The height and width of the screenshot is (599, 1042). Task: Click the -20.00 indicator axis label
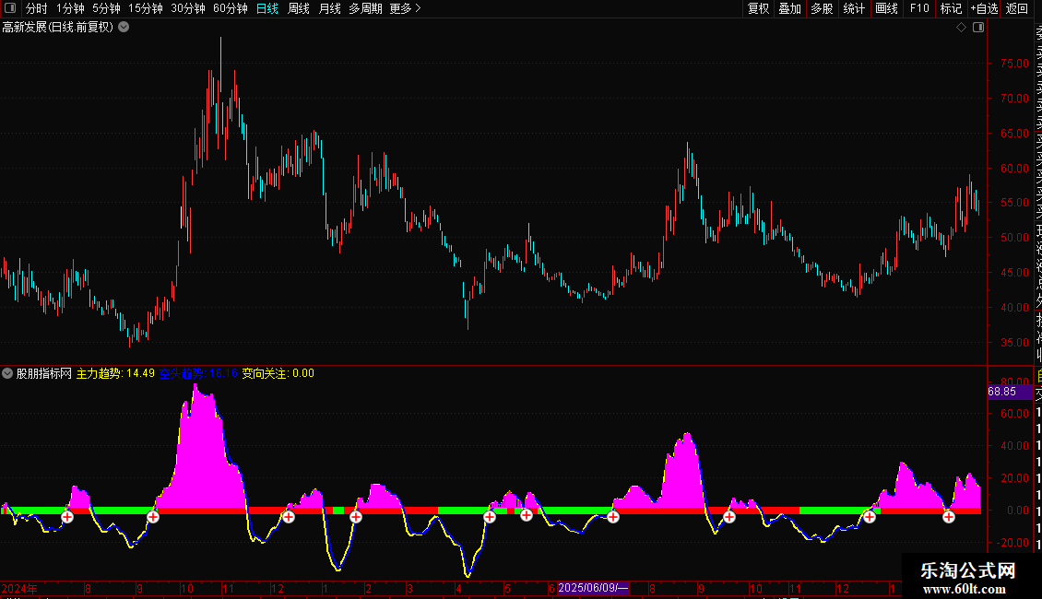[1013, 543]
